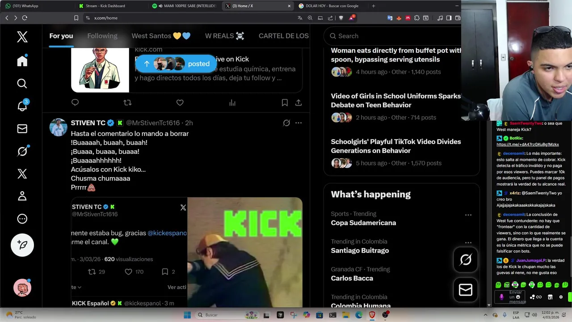The width and height of the screenshot is (572, 322).
Task: Open 'Video of Girls in School Uniforms' story
Action: click(x=396, y=100)
